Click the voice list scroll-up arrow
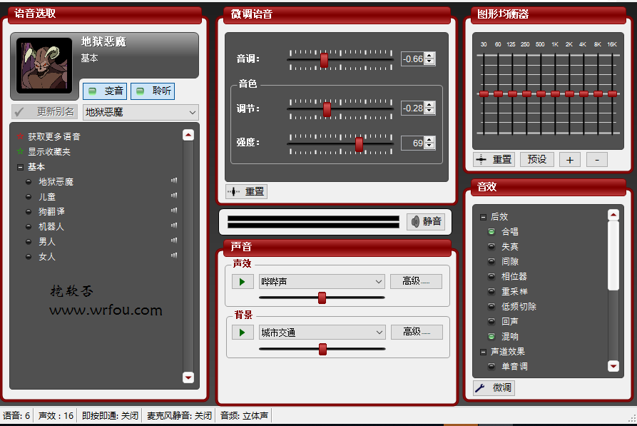The width and height of the screenshot is (637, 426). pyautogui.click(x=188, y=135)
